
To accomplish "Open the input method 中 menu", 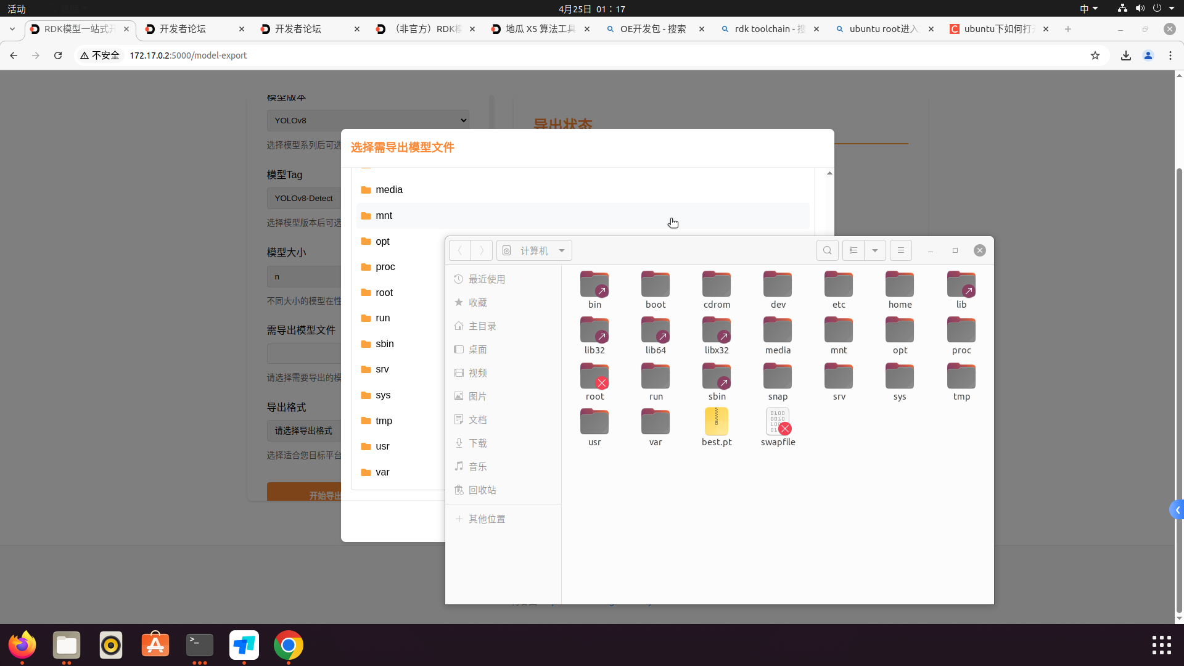I will point(1089,9).
